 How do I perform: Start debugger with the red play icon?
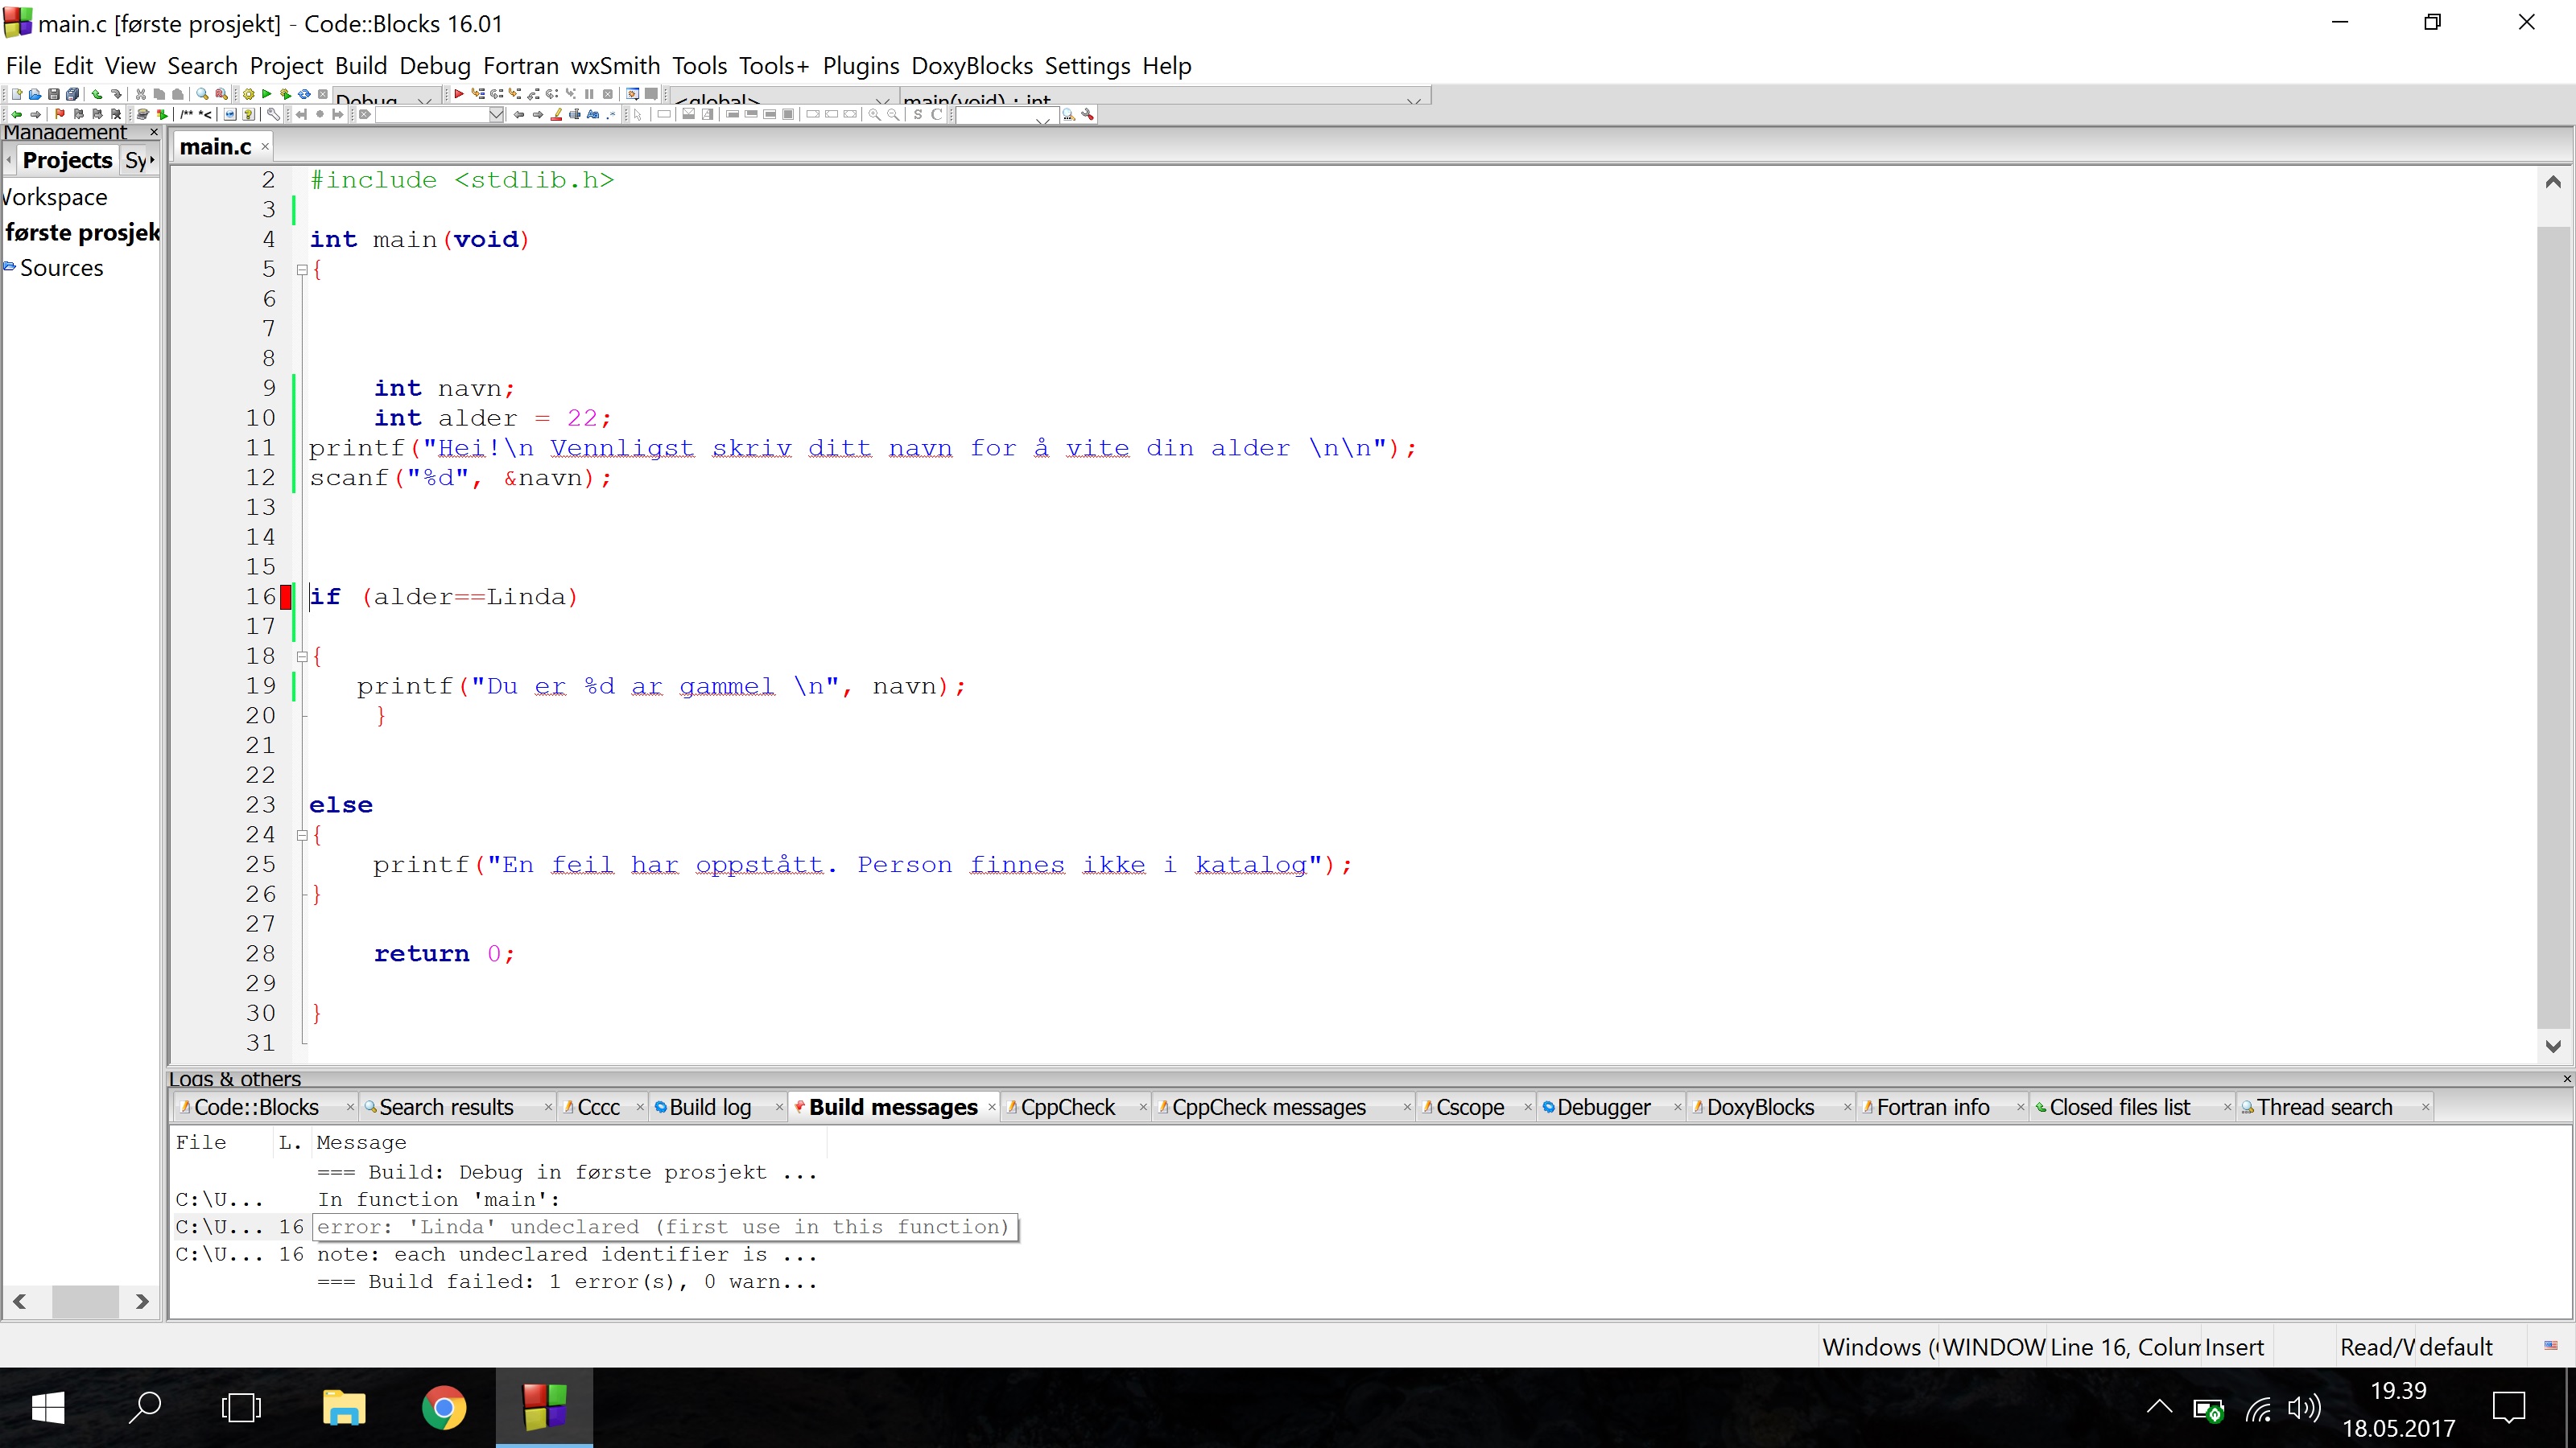pos(459,95)
